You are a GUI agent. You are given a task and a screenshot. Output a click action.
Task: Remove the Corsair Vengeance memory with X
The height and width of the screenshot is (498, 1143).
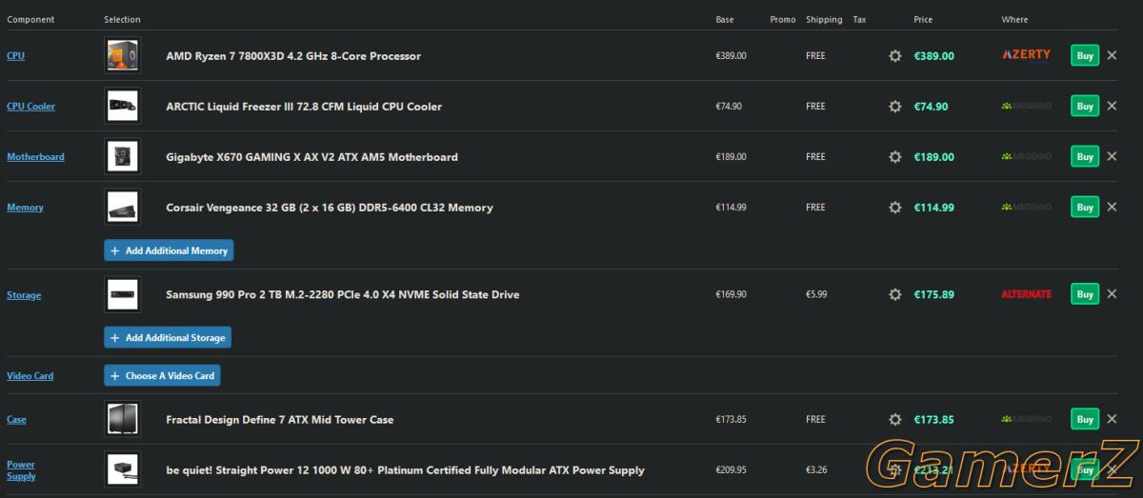[1111, 207]
